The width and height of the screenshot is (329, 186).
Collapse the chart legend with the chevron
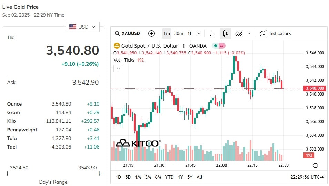click(x=118, y=69)
